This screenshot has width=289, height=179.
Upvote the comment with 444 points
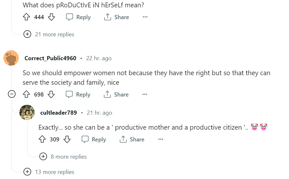point(26,17)
